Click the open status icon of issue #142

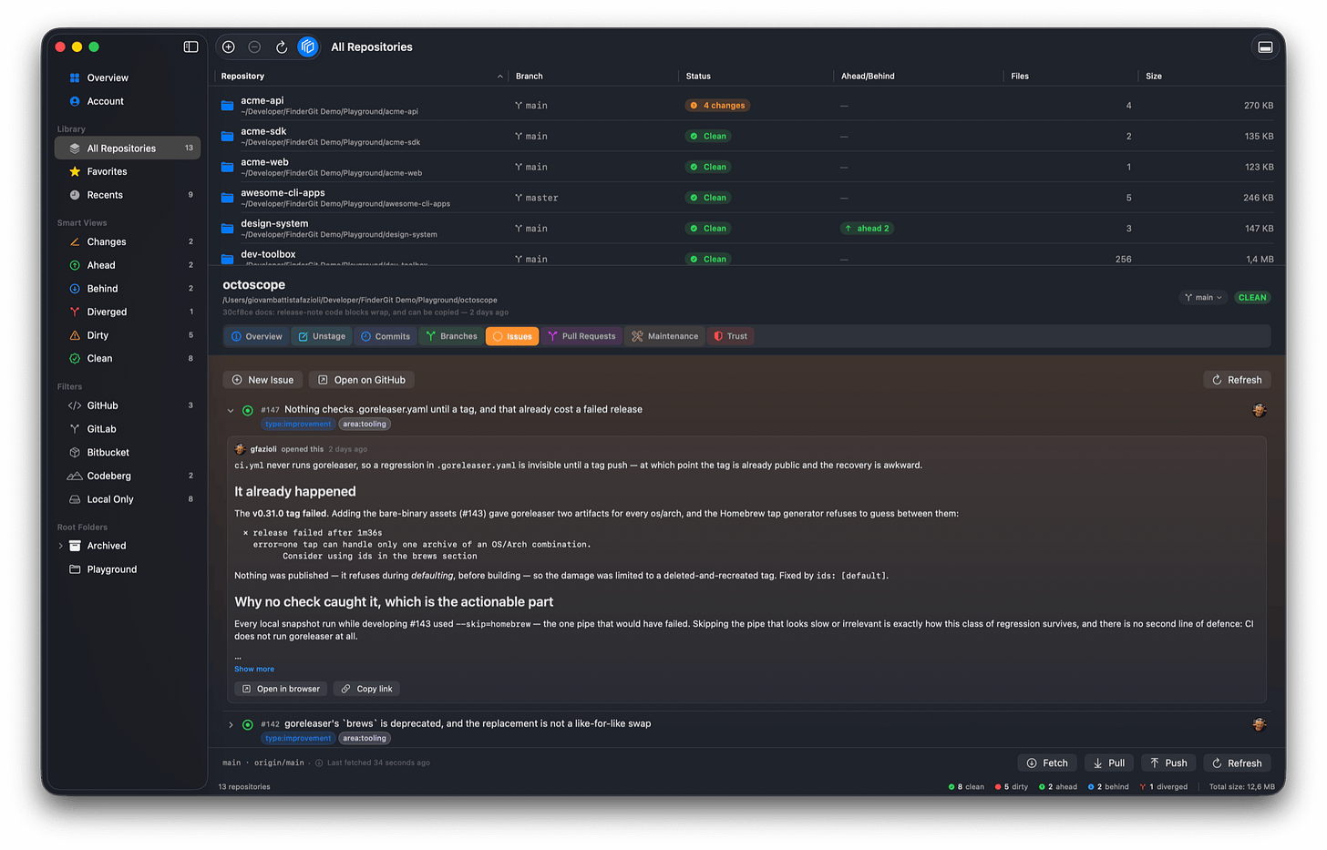[x=248, y=725]
